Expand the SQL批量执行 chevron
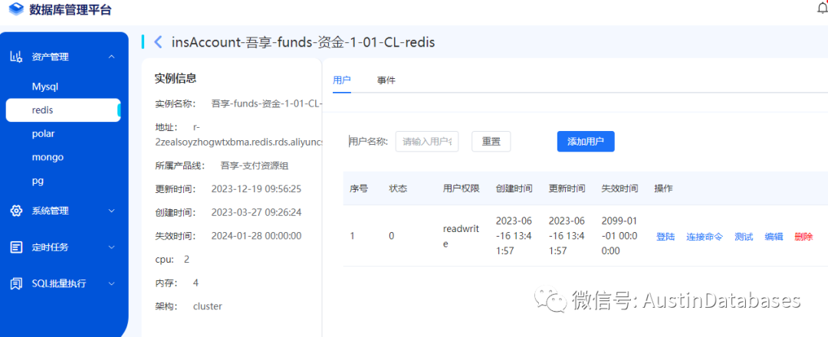 (x=111, y=283)
